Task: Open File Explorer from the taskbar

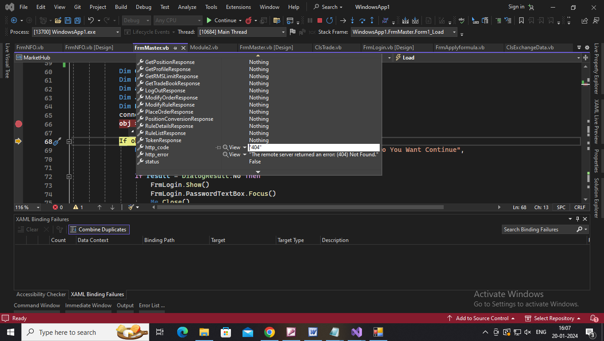Action: (x=204, y=332)
